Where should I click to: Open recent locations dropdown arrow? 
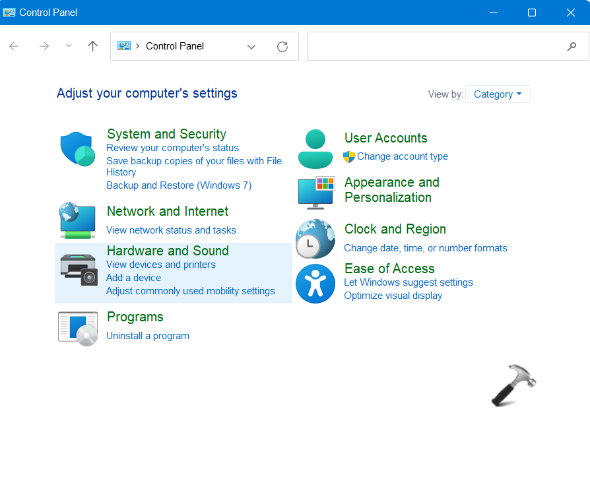tap(69, 46)
